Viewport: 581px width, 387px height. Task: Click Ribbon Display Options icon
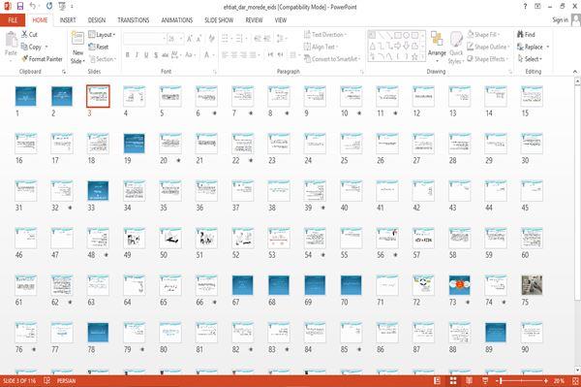click(537, 6)
